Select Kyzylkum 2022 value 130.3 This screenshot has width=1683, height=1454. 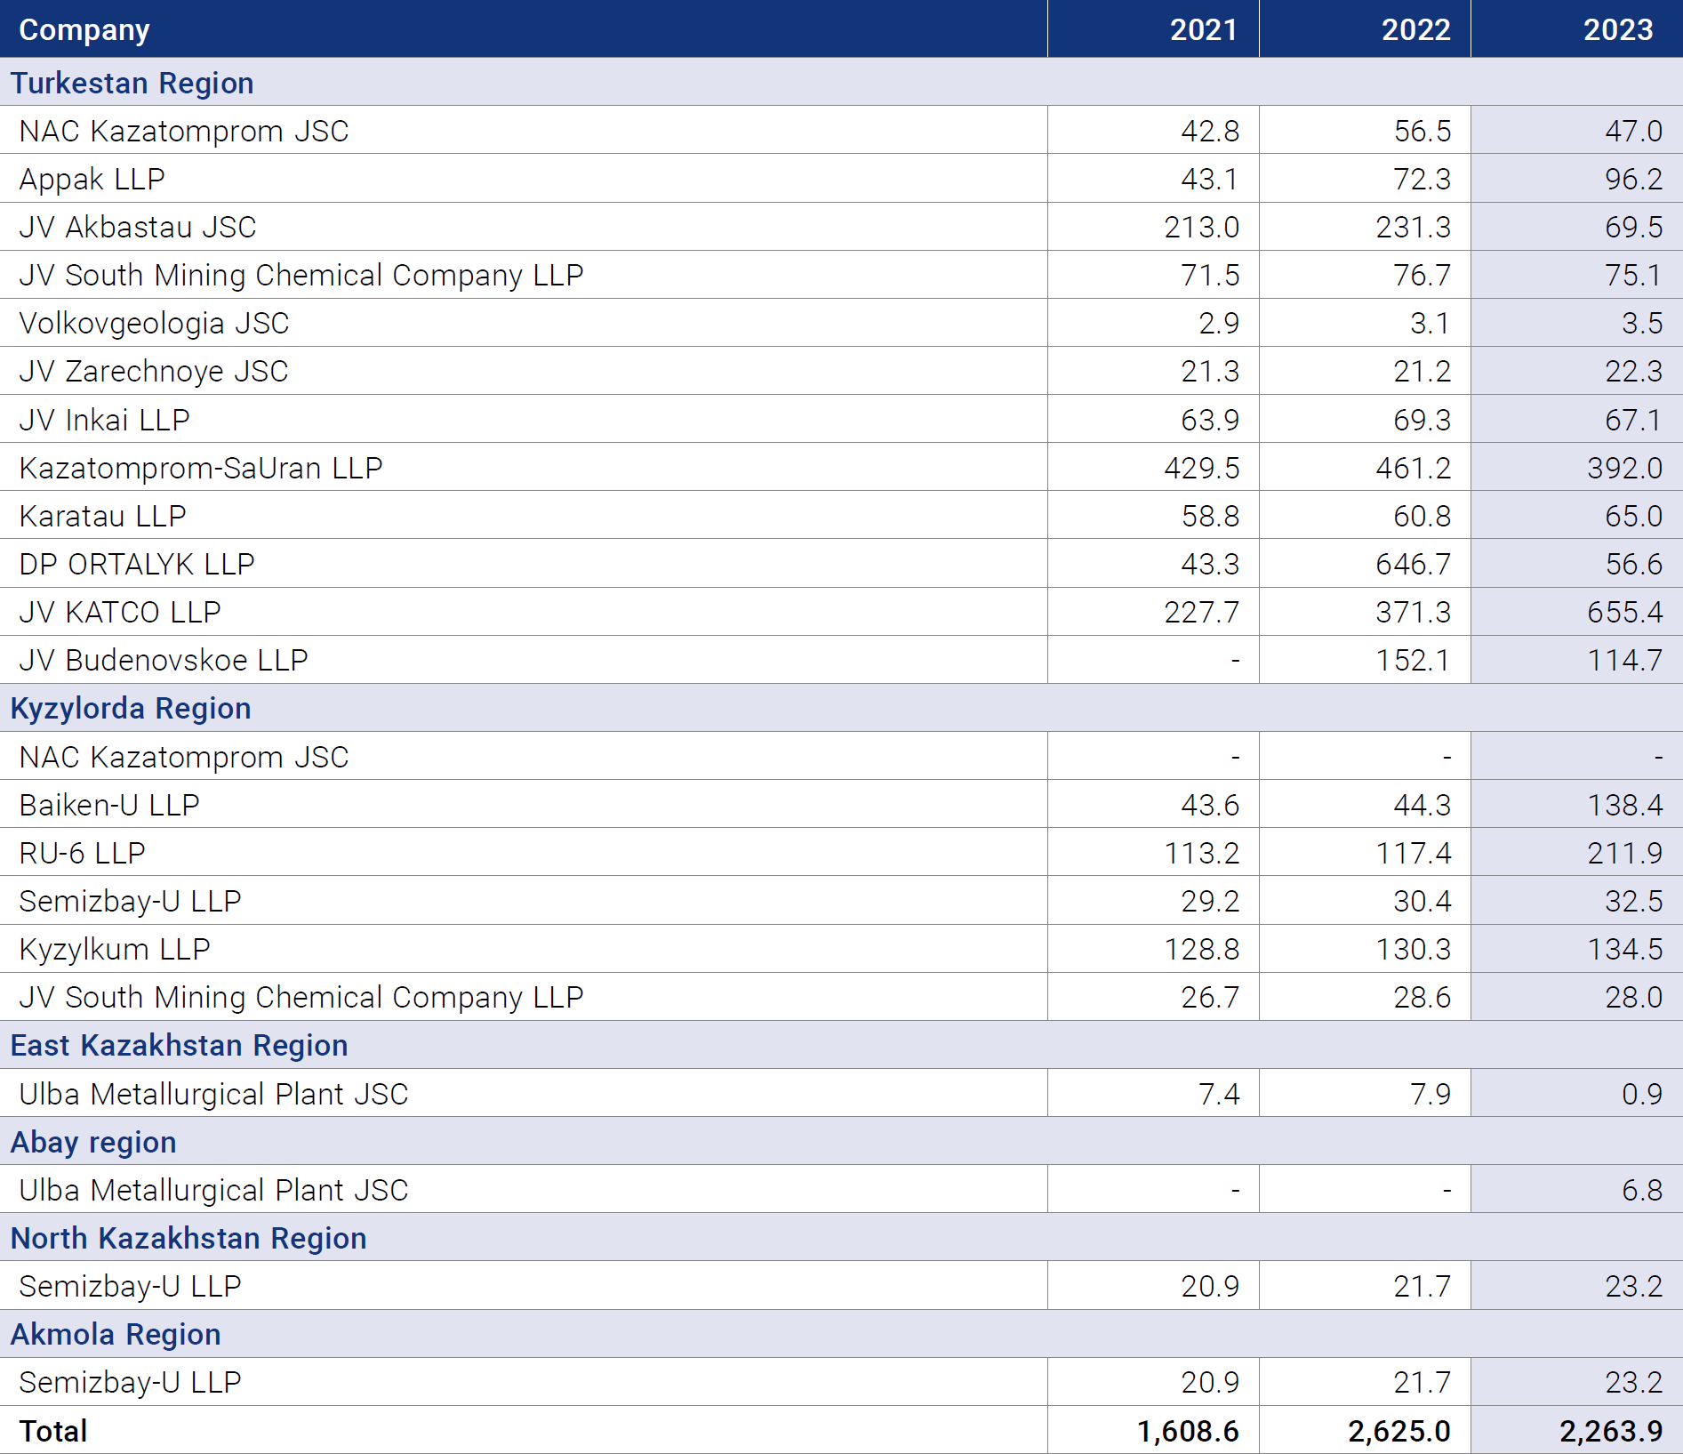pyautogui.click(x=1414, y=949)
